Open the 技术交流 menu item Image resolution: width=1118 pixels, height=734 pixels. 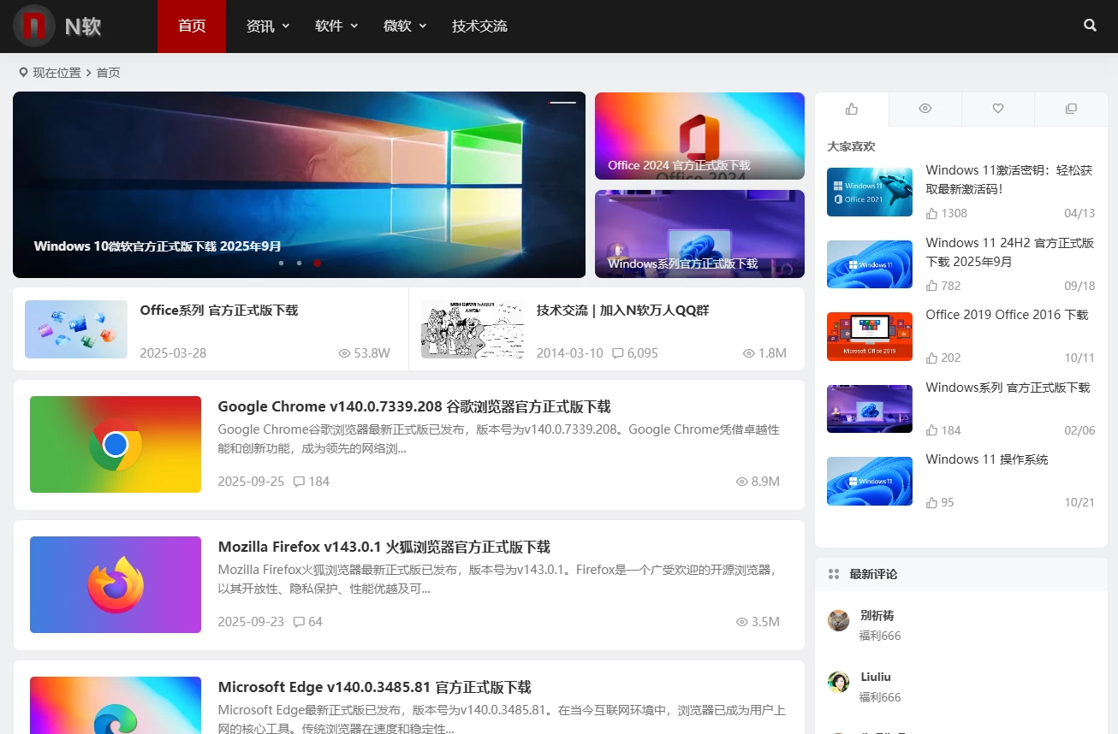tap(479, 26)
